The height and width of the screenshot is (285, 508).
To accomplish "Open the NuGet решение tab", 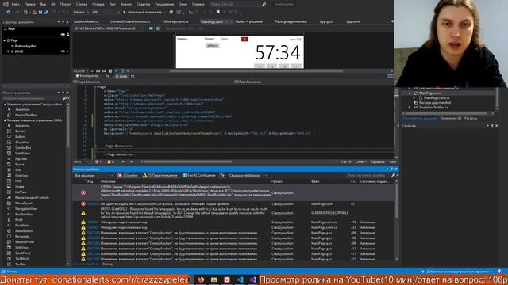I will tap(248, 21).
